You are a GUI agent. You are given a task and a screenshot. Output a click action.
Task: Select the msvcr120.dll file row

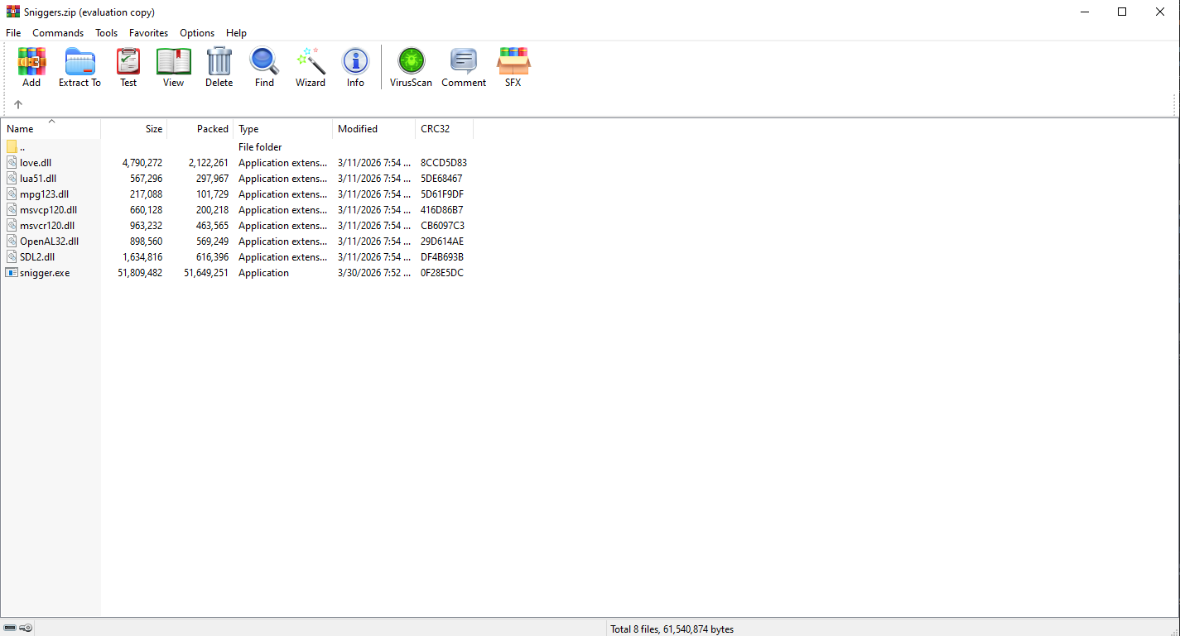click(x=238, y=226)
